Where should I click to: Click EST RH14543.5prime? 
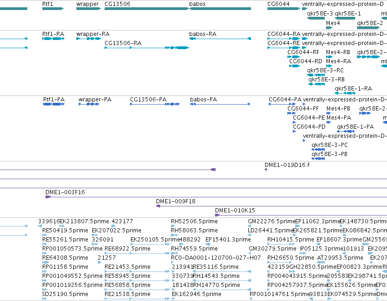[x=222, y=281]
